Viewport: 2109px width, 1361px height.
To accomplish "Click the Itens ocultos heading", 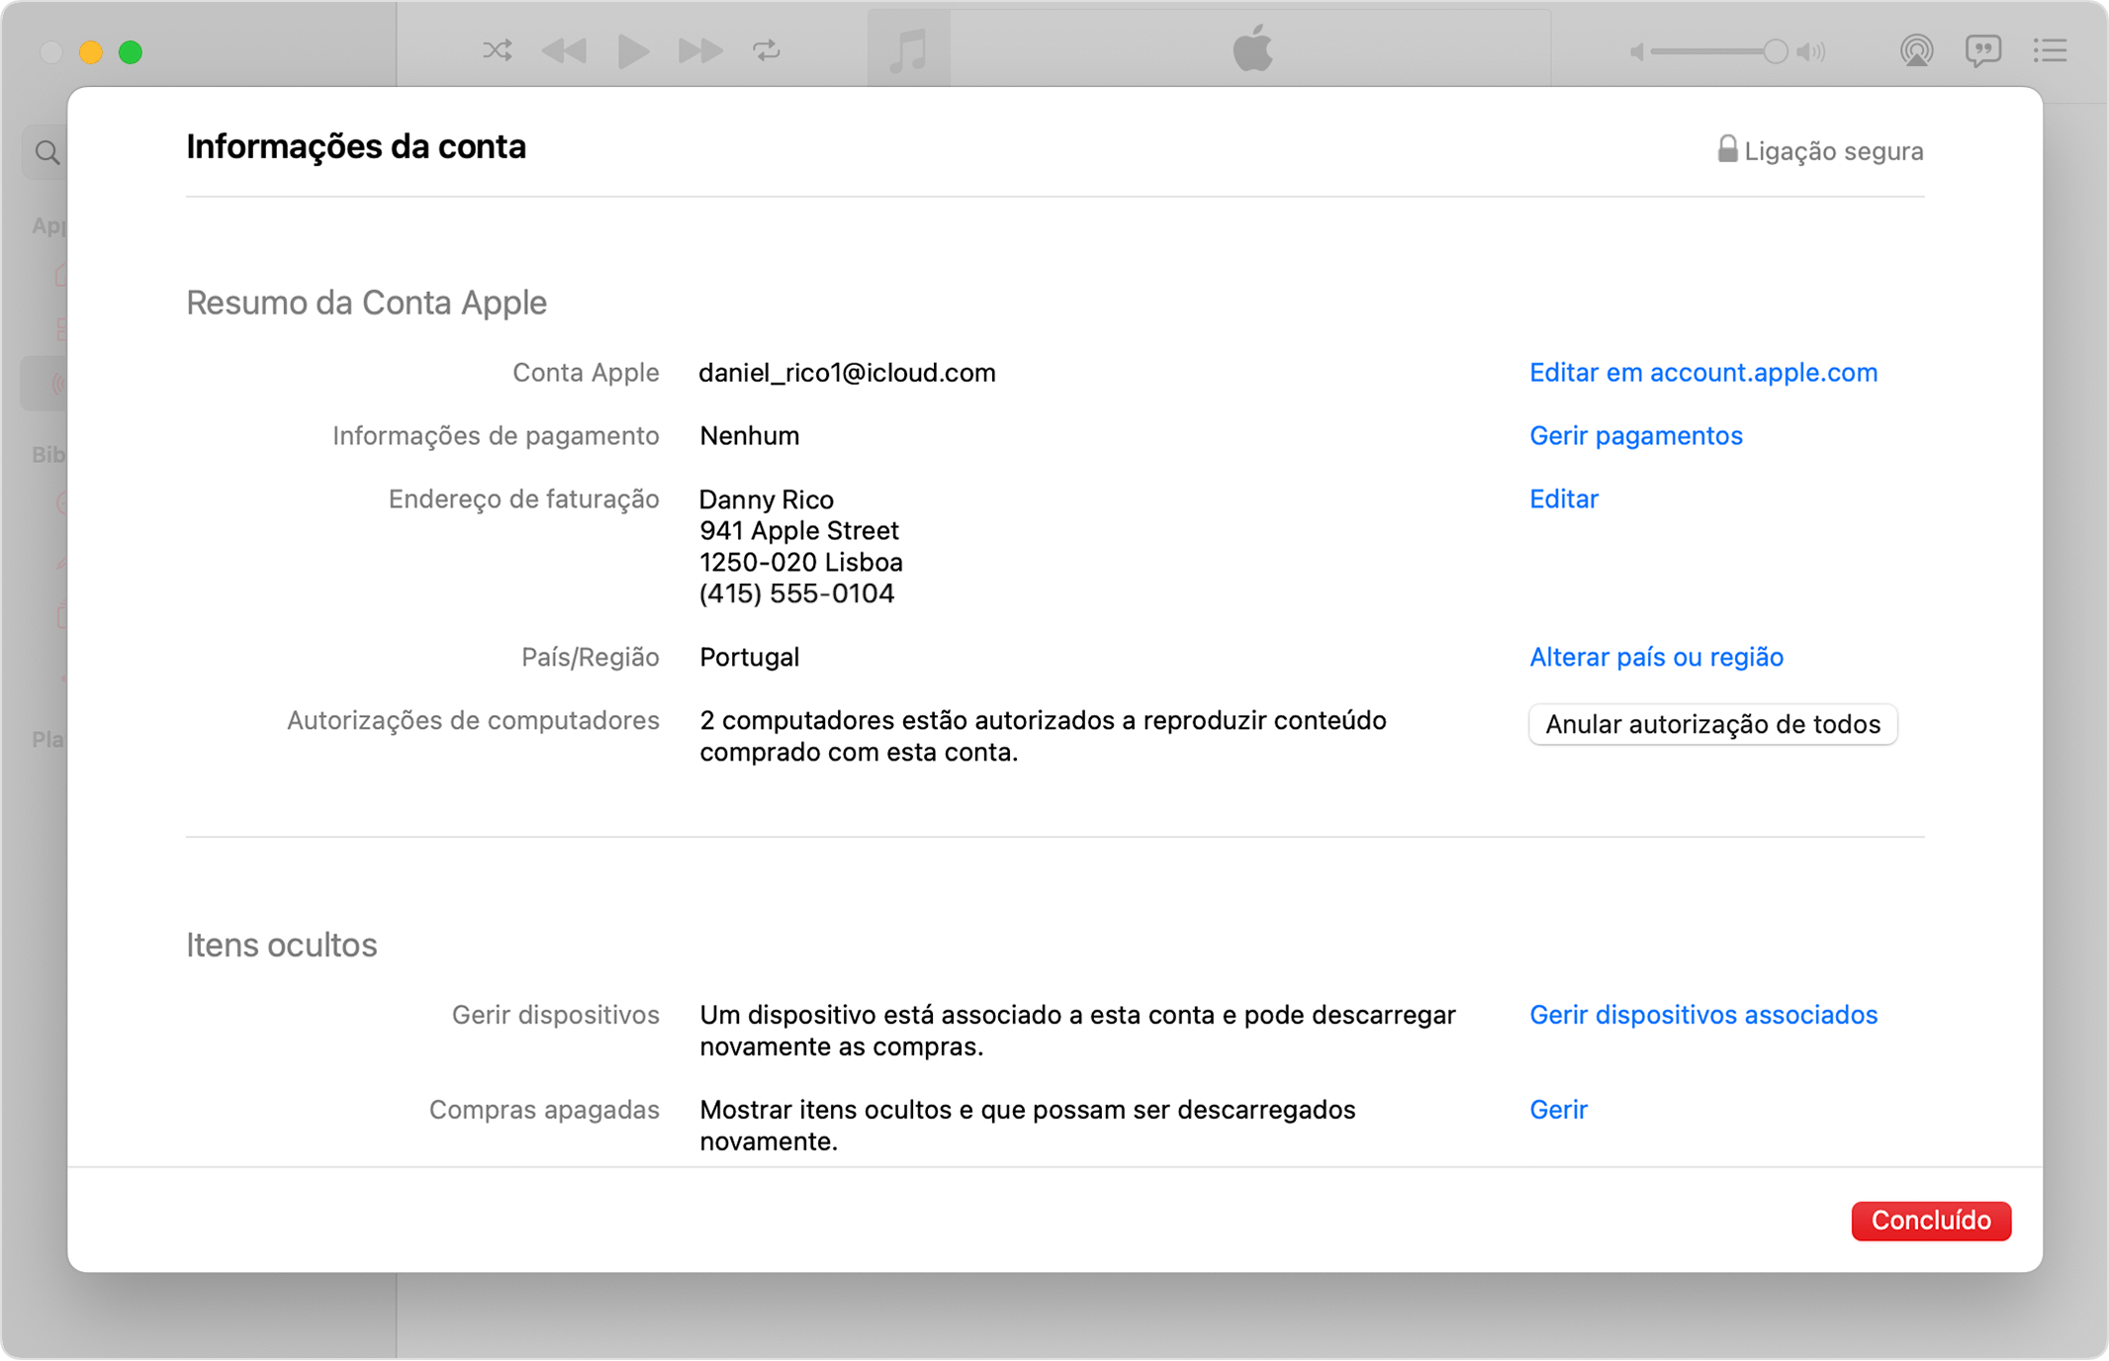I will tap(282, 946).
